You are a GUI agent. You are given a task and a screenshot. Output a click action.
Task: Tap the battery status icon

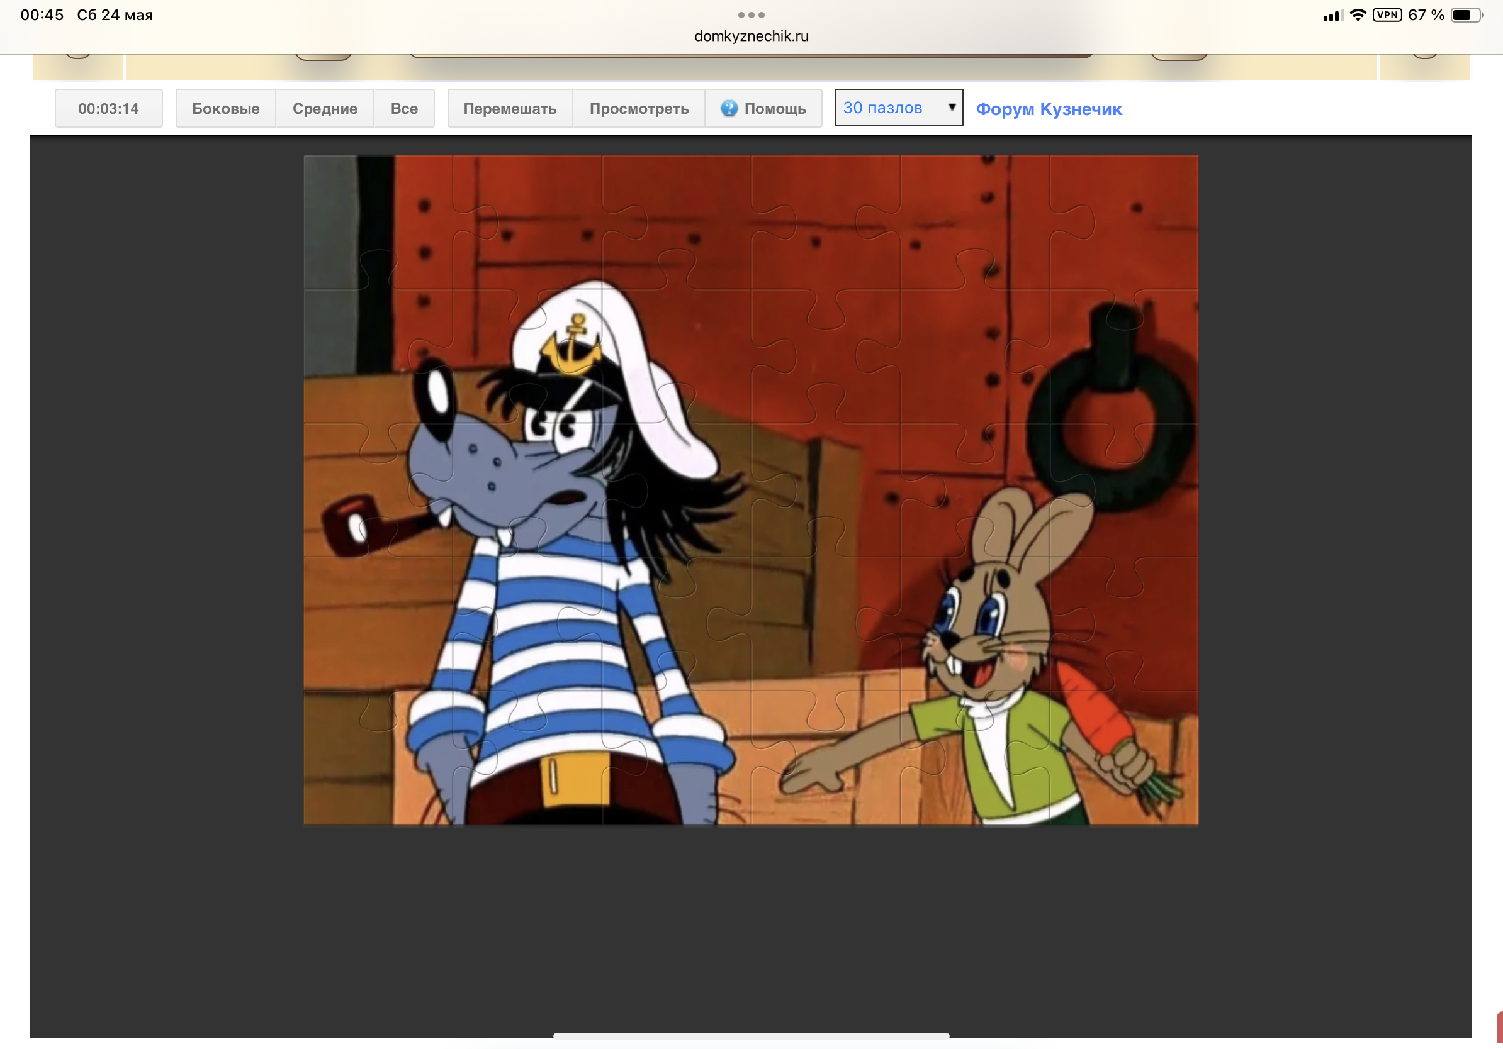point(1467,15)
